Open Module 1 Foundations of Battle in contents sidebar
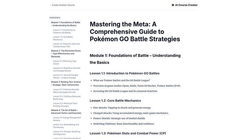This screenshot has height=139, width=247. [x=65, y=24]
